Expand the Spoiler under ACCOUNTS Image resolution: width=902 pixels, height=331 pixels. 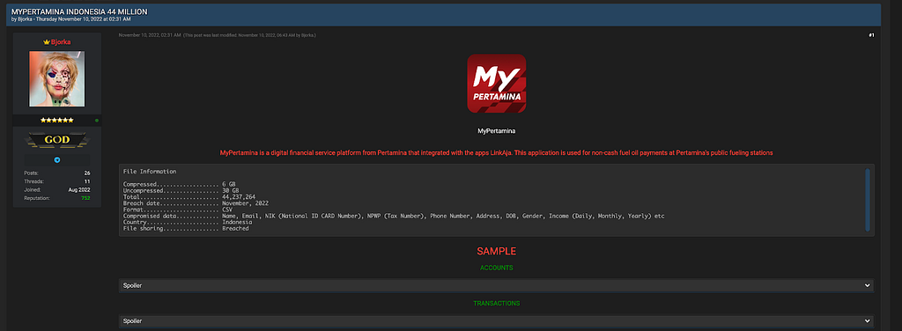497,285
